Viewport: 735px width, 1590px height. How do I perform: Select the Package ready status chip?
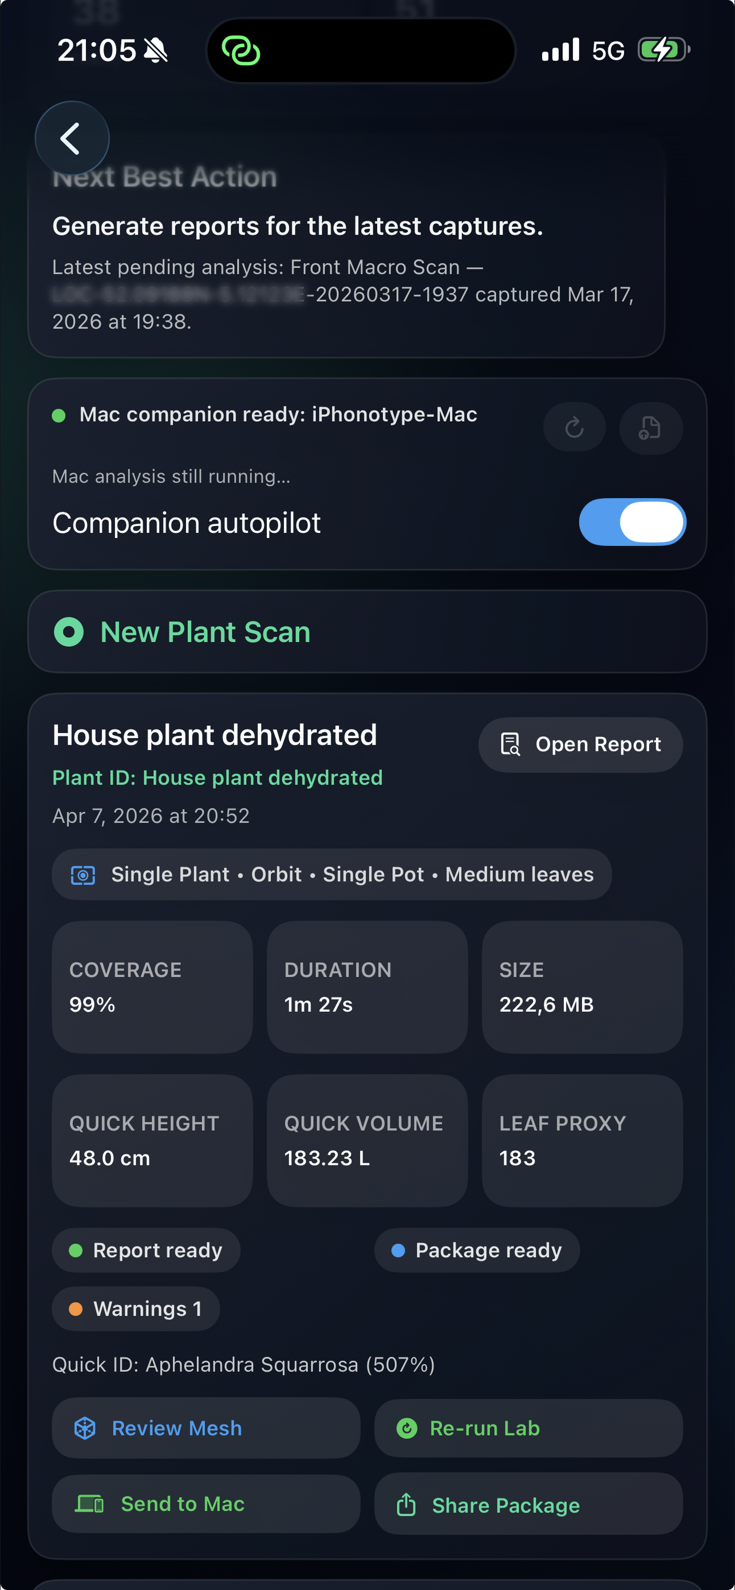477,1251
